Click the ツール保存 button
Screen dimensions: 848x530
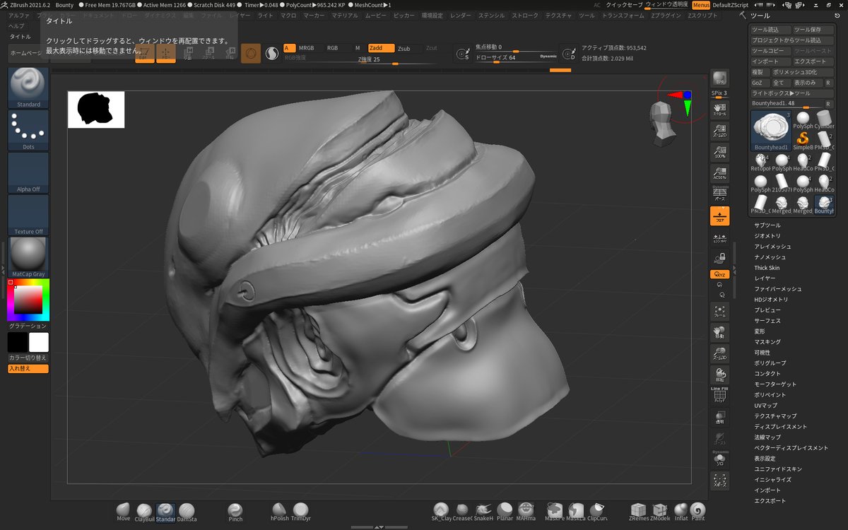point(813,30)
